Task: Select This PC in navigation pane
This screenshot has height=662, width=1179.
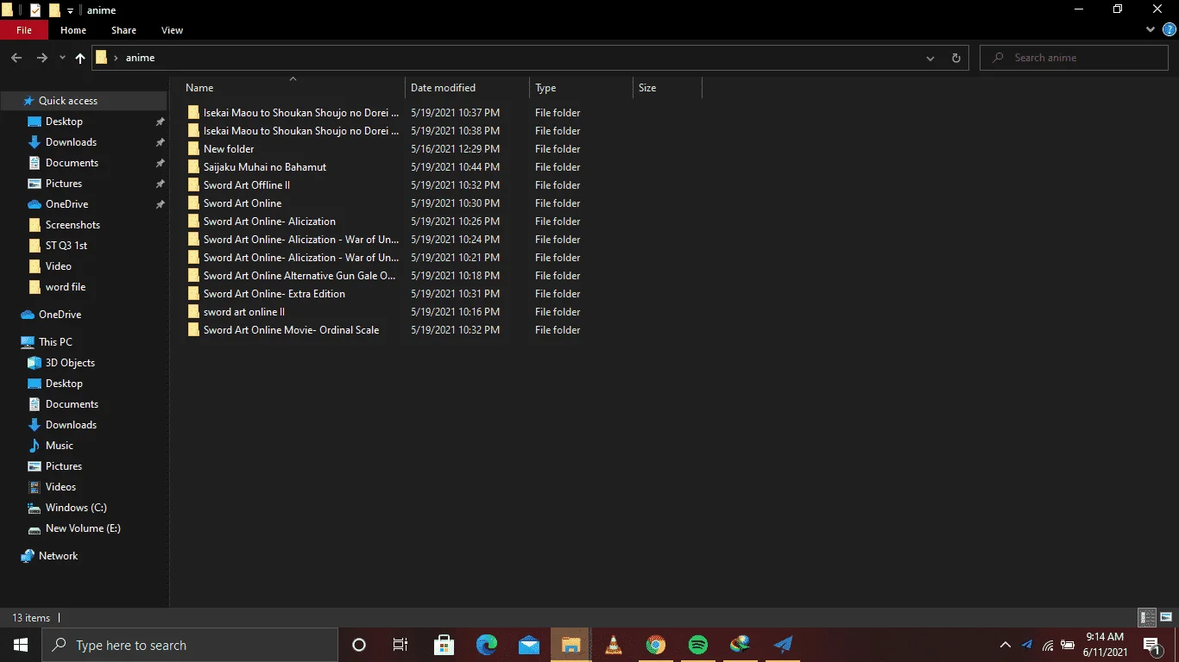Action: point(55,342)
